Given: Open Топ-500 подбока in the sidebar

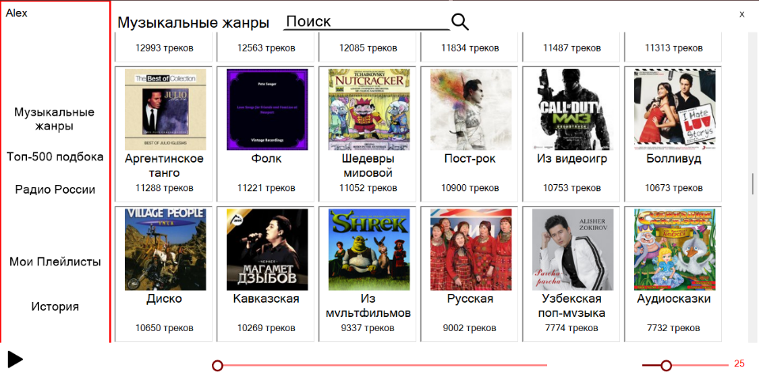Looking at the screenshot, I should [55, 156].
